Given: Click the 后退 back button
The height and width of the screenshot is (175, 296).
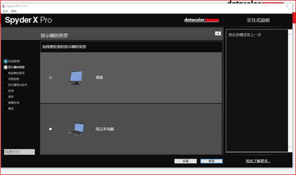Looking at the screenshot, I should (185, 161).
